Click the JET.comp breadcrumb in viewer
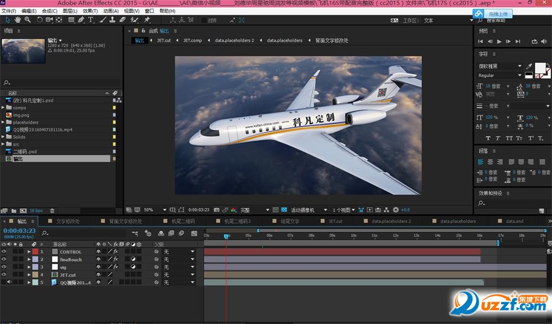The height and width of the screenshot is (324, 552). pos(192,40)
